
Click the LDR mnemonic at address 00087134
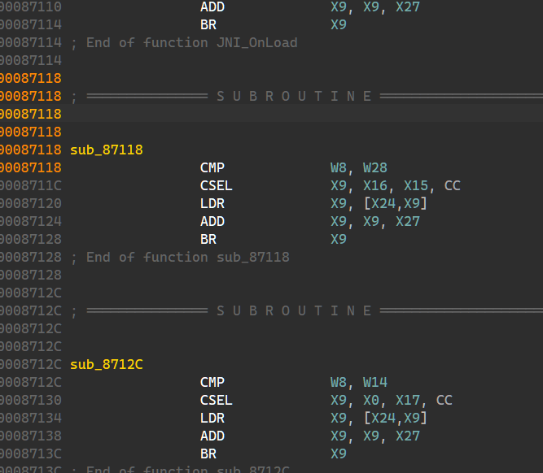click(212, 418)
